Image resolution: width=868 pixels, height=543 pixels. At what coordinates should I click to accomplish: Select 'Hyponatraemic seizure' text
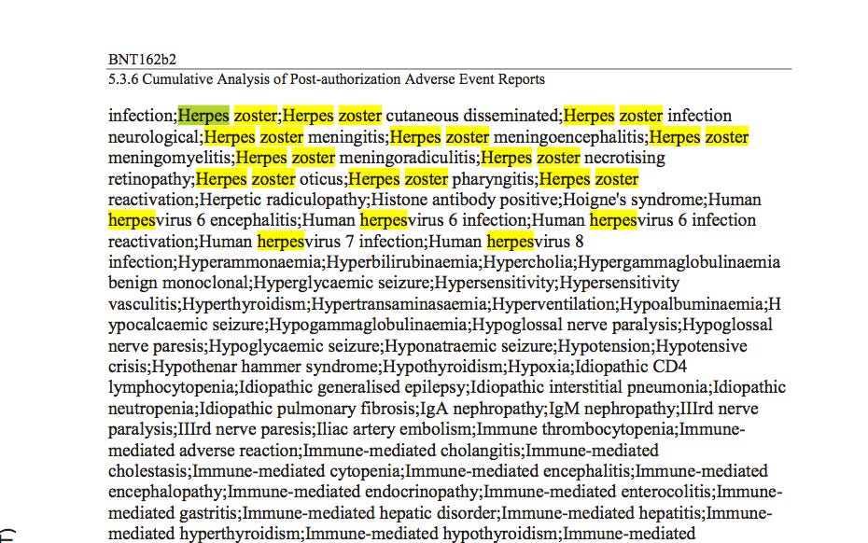point(469,346)
